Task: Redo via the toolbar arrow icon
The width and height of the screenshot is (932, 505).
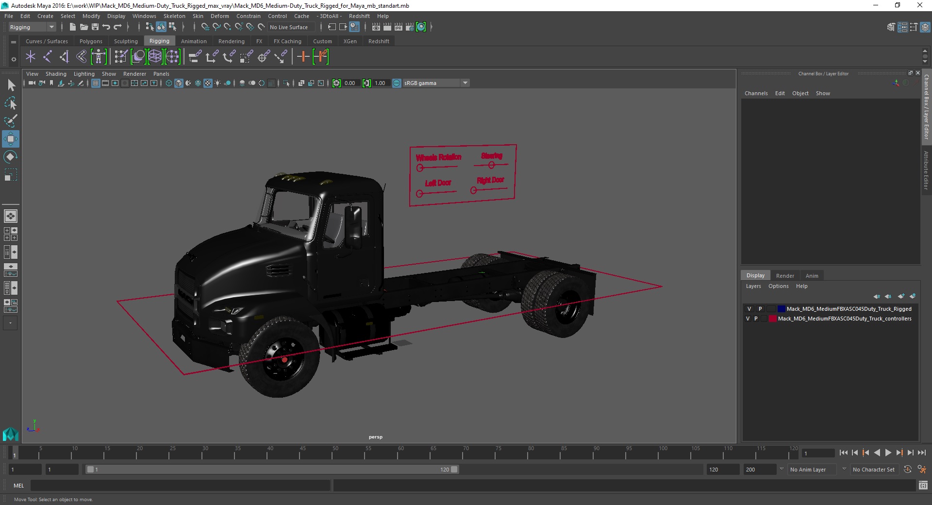Action: click(117, 27)
